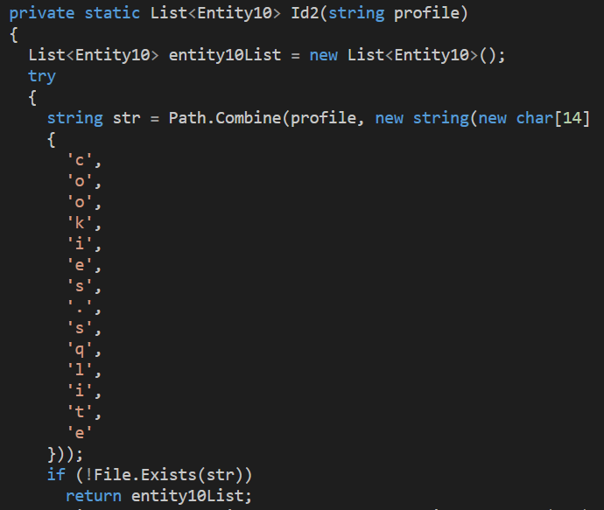Click the 'k' character literal
Image resolution: width=604 pixels, height=510 pixels.
80,223
